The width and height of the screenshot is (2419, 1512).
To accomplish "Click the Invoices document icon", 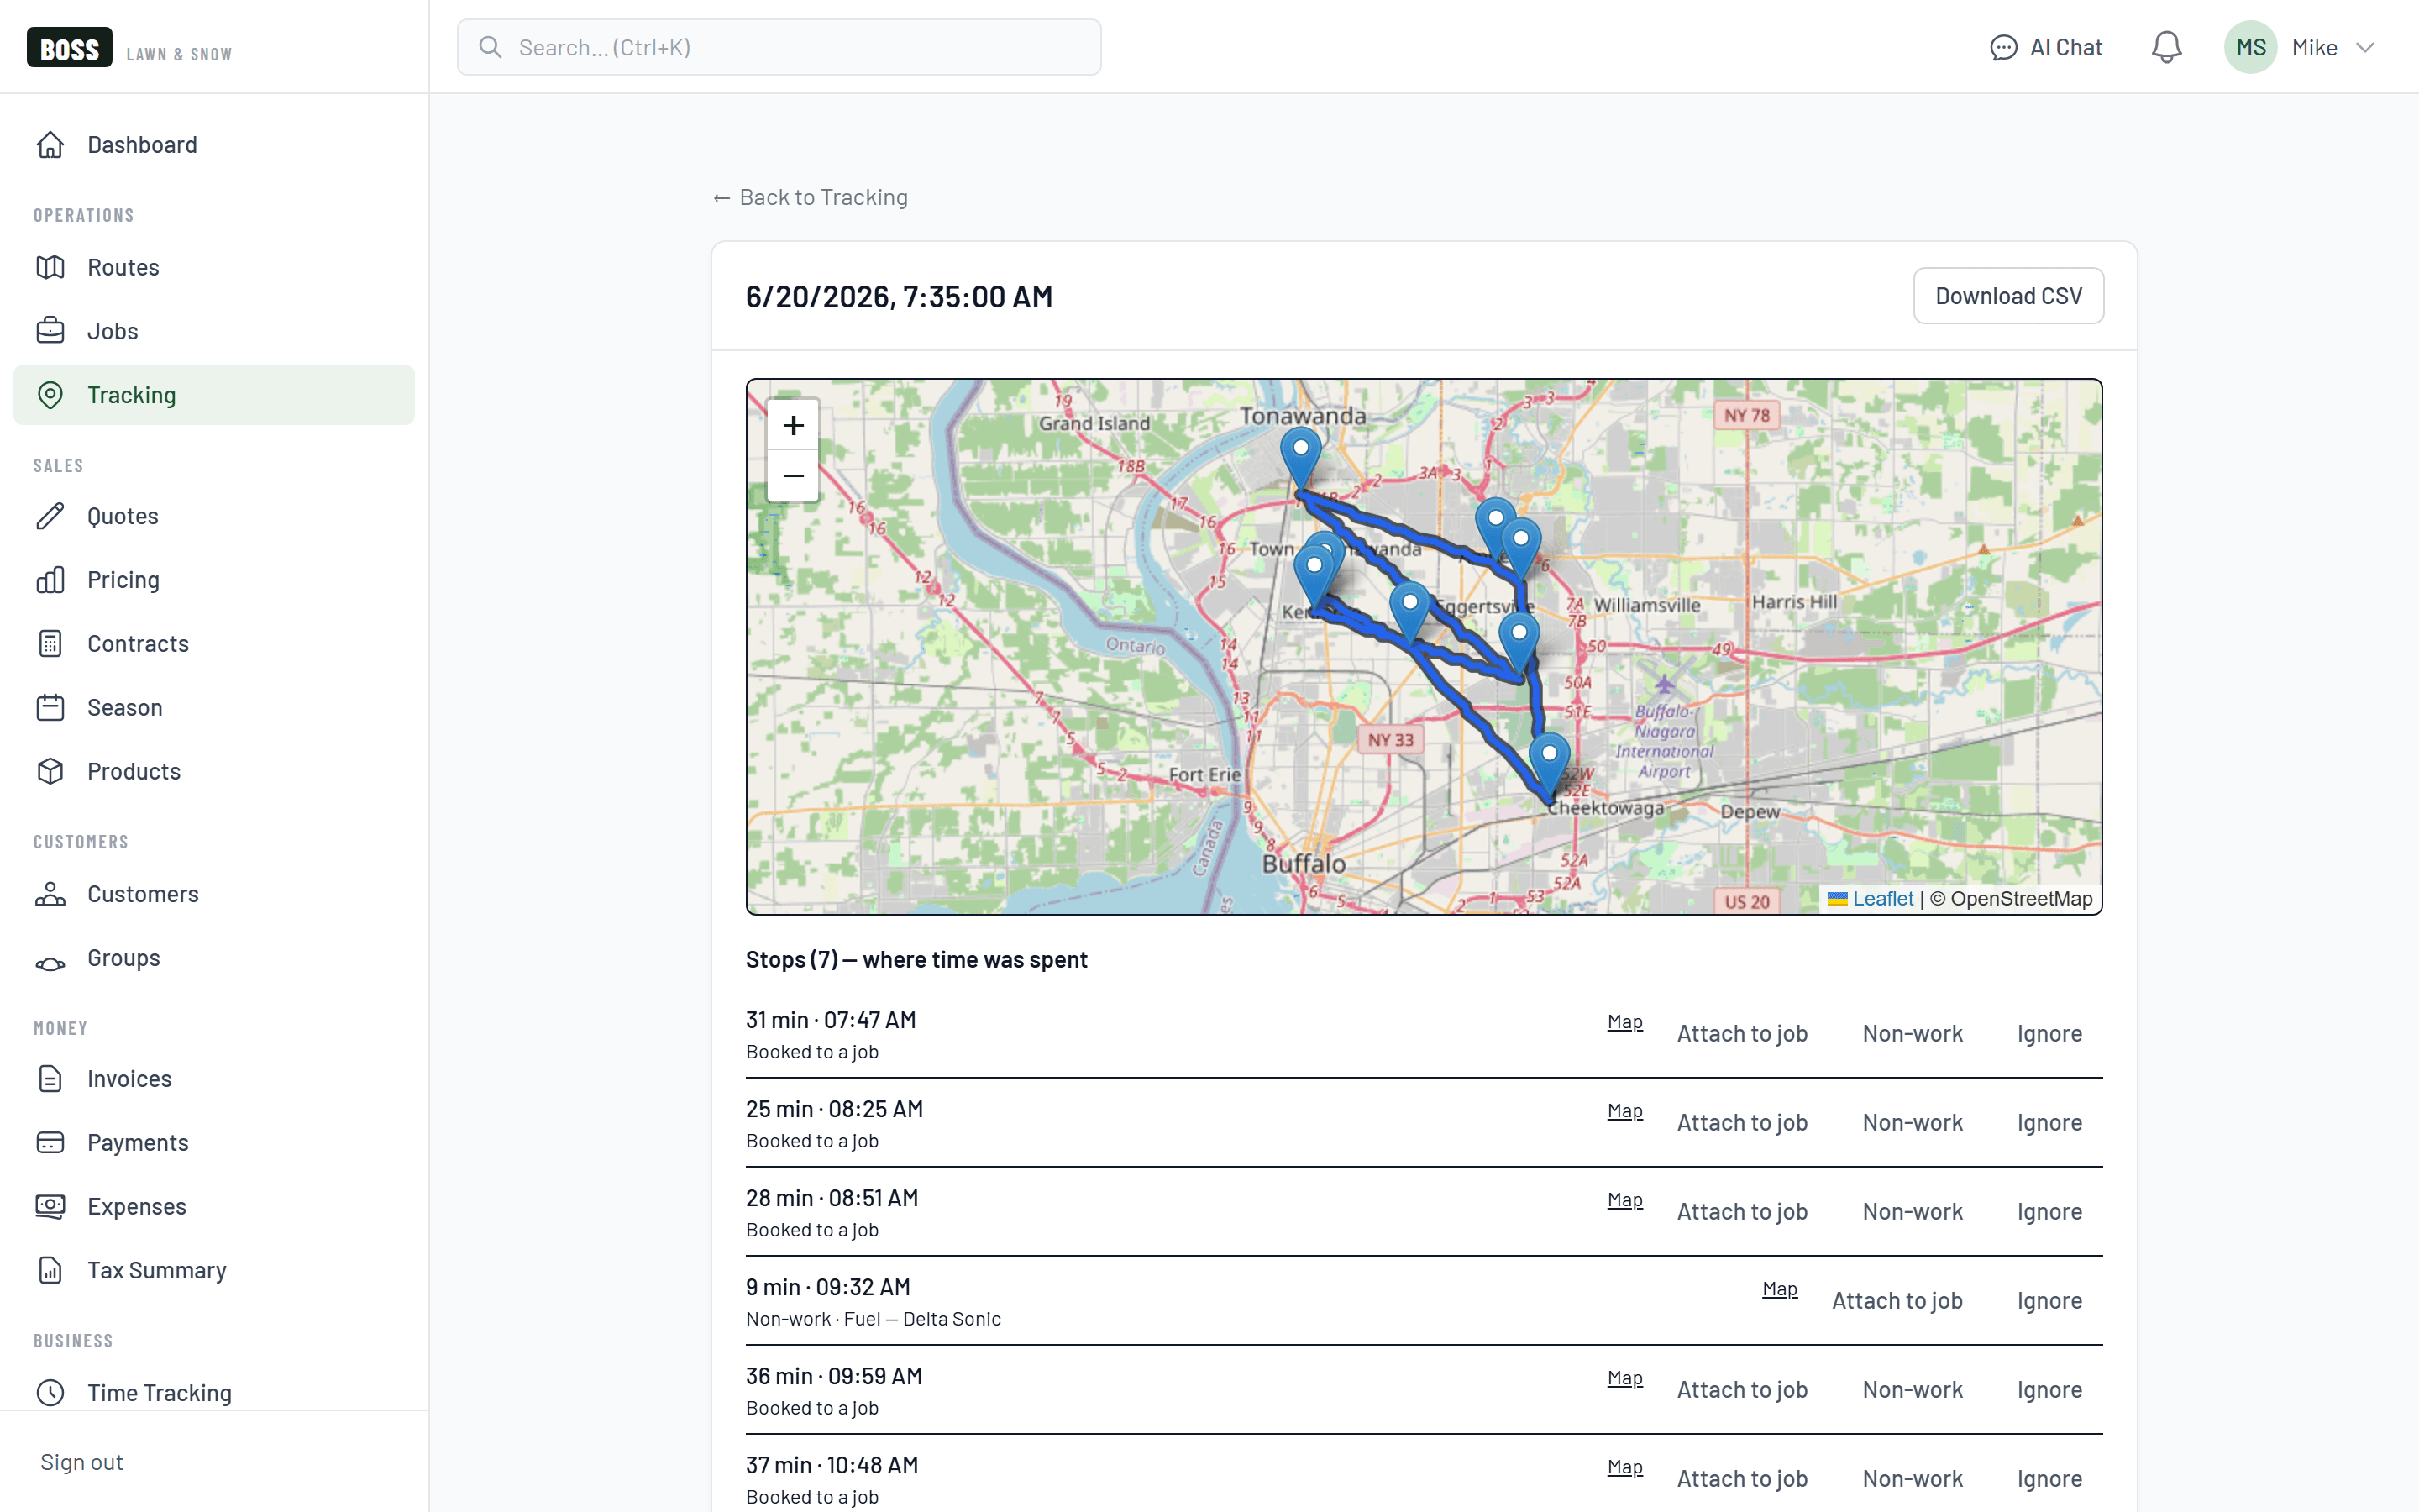I will (x=50, y=1079).
